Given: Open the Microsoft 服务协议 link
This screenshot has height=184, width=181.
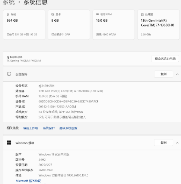Looking at the screenshot, I should [x=28, y=181].
